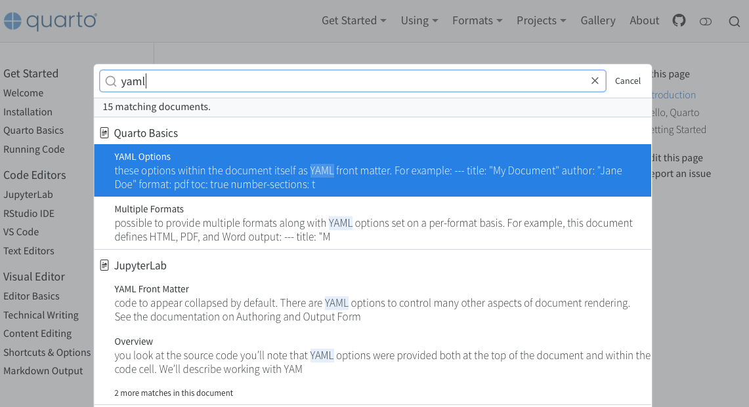Select the Multiple Formats search result
The height and width of the screenshot is (407, 749).
[368, 223]
